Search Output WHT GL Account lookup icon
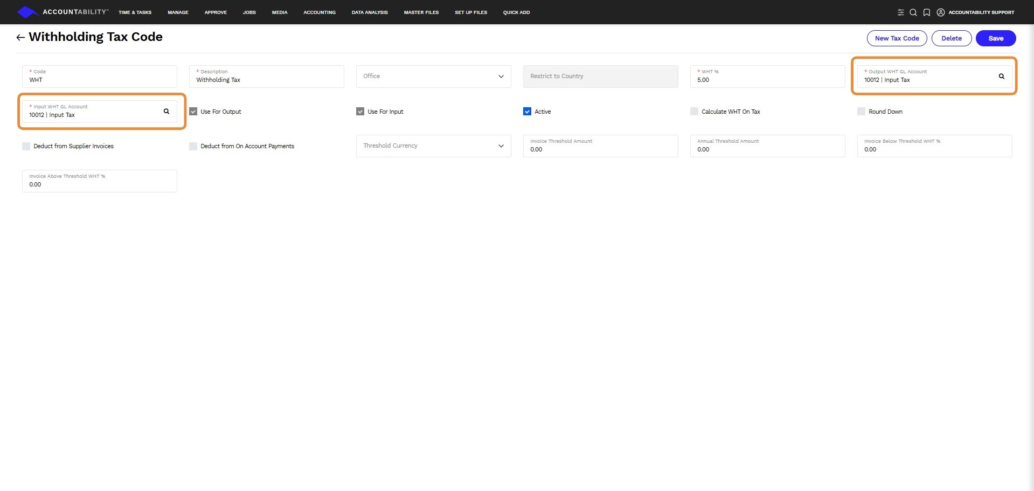The width and height of the screenshot is (1034, 491). click(1001, 77)
